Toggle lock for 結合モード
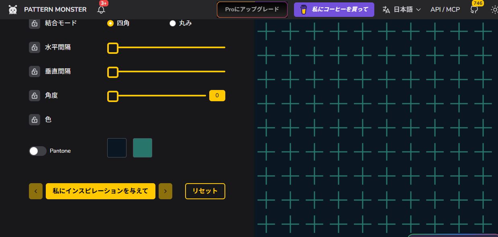 (35, 23)
